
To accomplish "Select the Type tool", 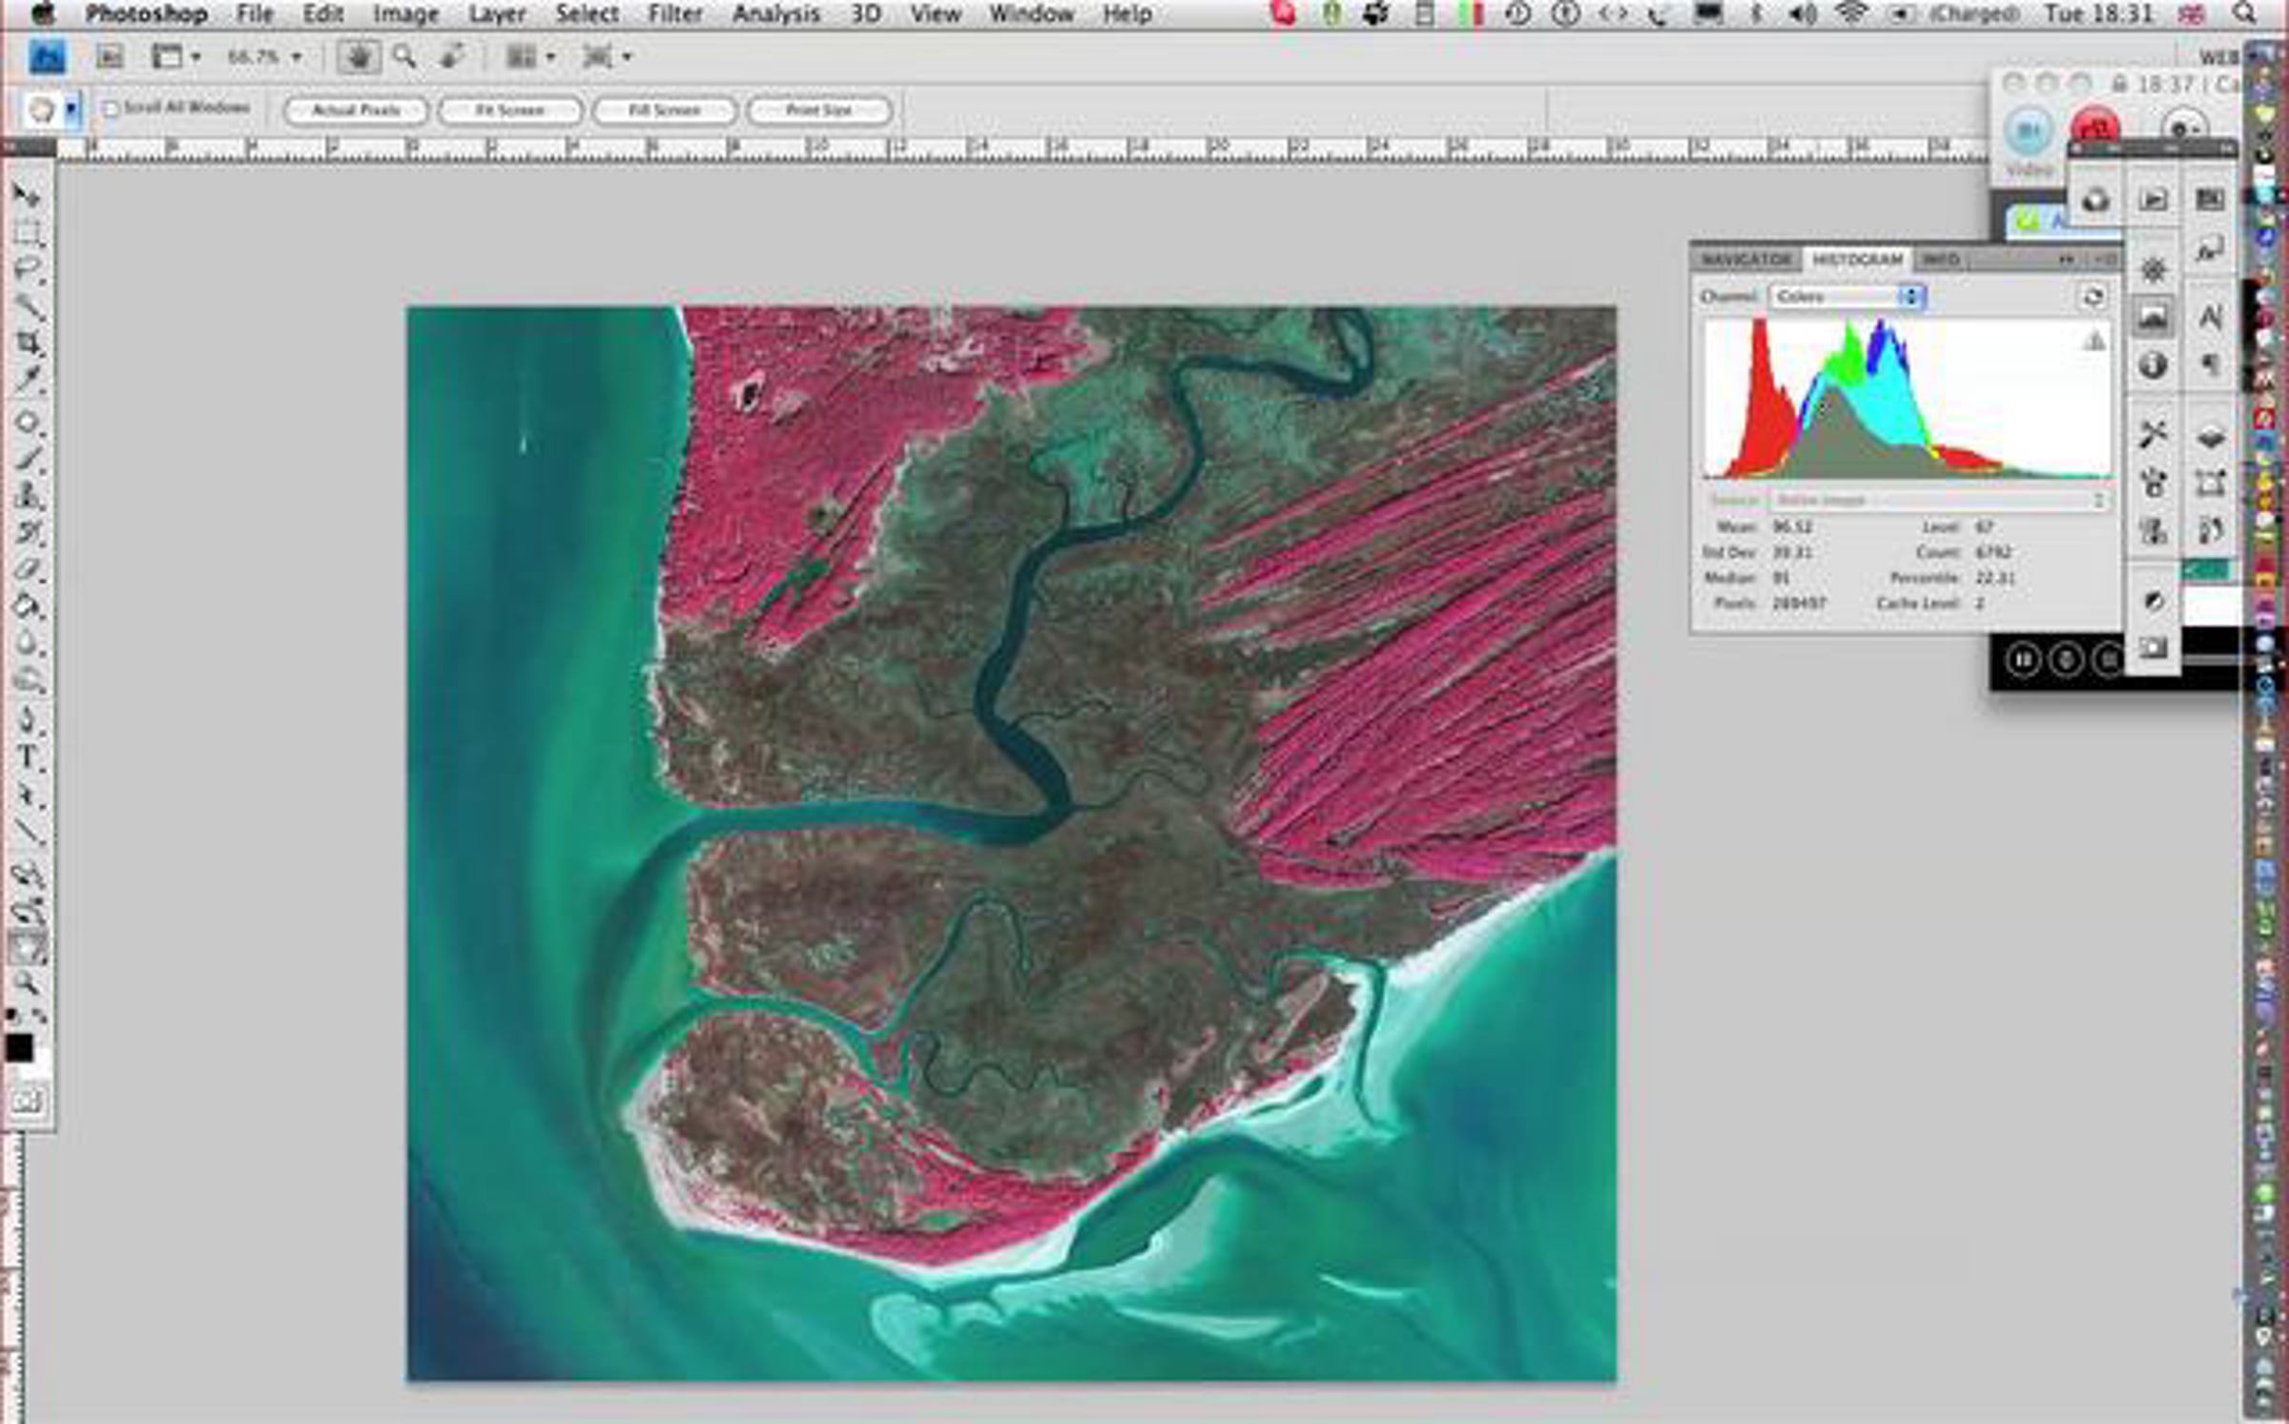I will (27, 756).
